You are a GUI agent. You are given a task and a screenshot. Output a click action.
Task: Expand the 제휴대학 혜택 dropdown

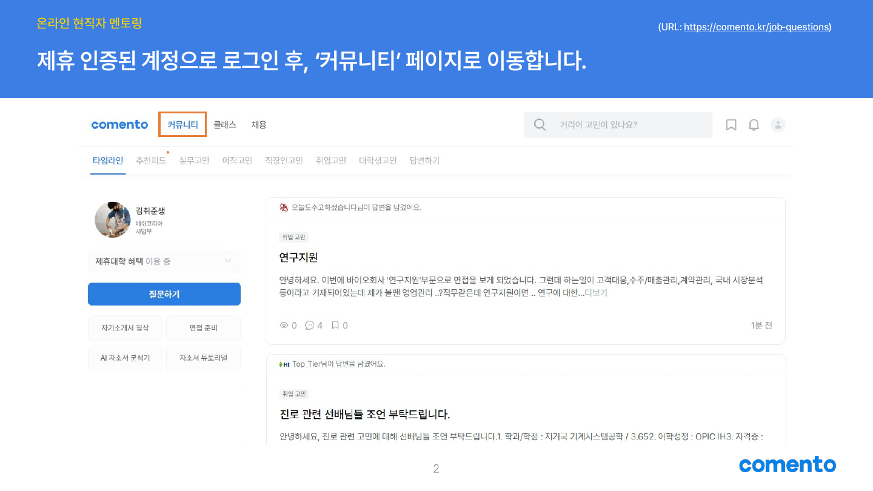[x=228, y=261]
